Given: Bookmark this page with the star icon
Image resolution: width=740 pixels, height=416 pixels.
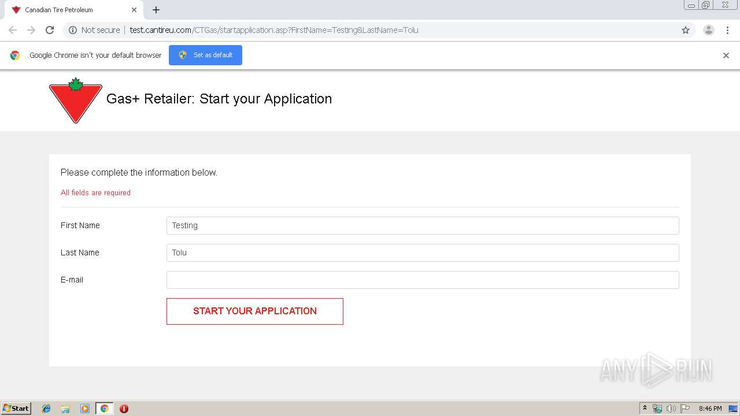Looking at the screenshot, I should (686, 30).
